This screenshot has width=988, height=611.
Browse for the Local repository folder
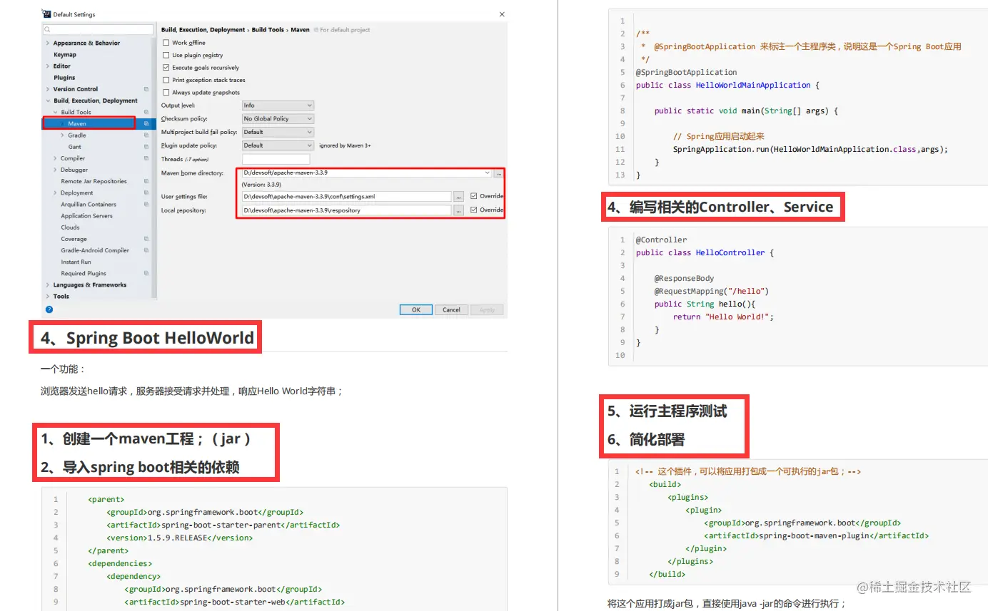pyautogui.click(x=459, y=210)
